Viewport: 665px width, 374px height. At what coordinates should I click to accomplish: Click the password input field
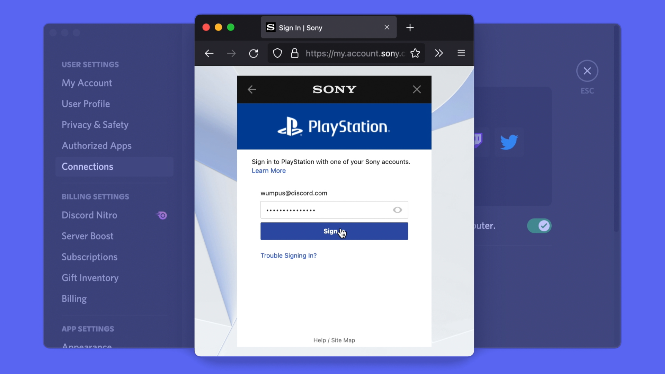point(334,210)
